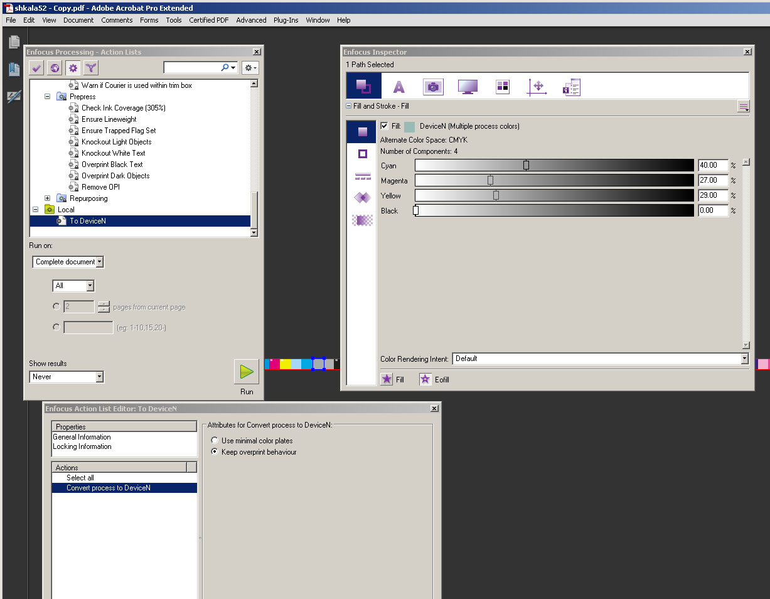Select the checkered transparency icon
Screen dimensions: 770x599
(x=362, y=220)
